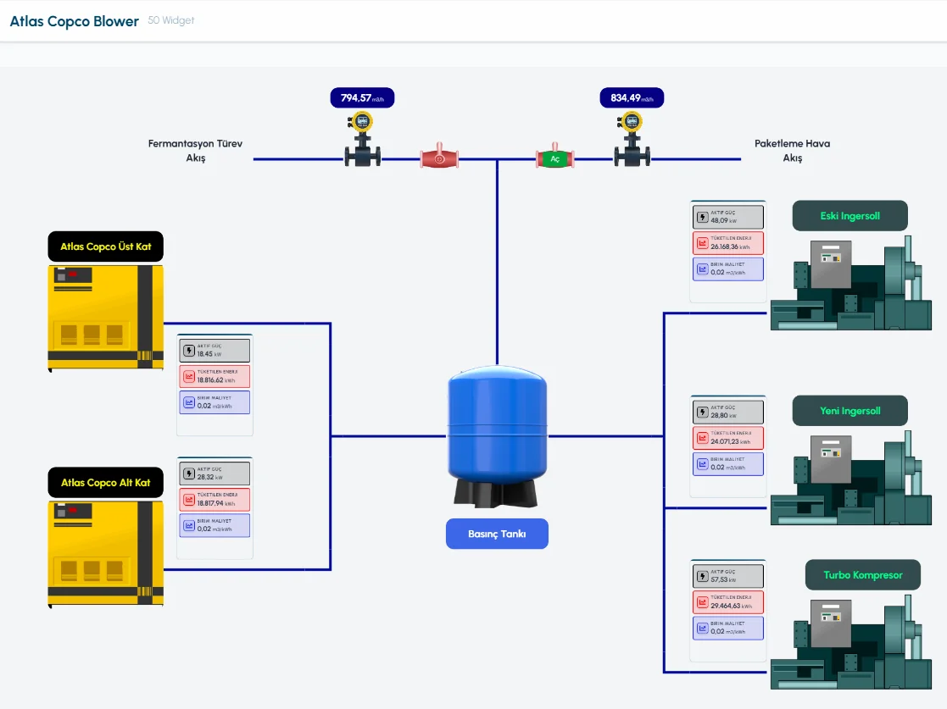Click the 834,49 m3/h flow badge

click(x=632, y=97)
